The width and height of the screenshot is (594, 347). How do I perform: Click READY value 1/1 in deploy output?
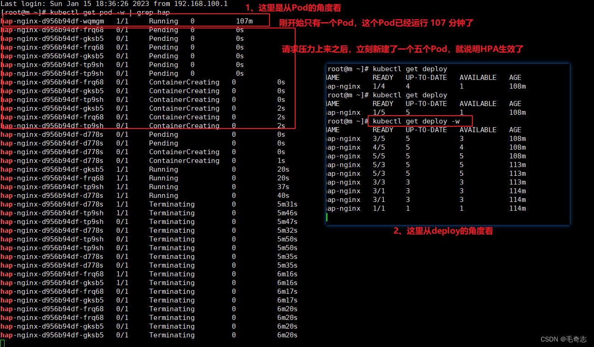pyautogui.click(x=379, y=208)
